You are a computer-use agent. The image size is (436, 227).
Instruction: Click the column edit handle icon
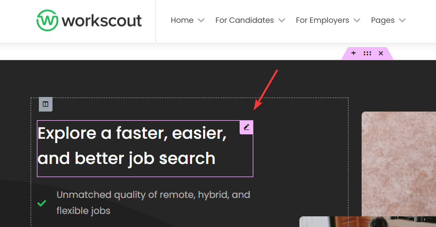pyautogui.click(x=45, y=104)
